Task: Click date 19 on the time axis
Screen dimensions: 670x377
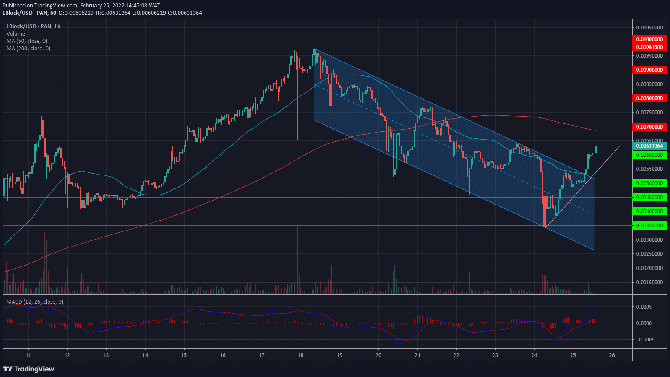Action: click(340, 355)
